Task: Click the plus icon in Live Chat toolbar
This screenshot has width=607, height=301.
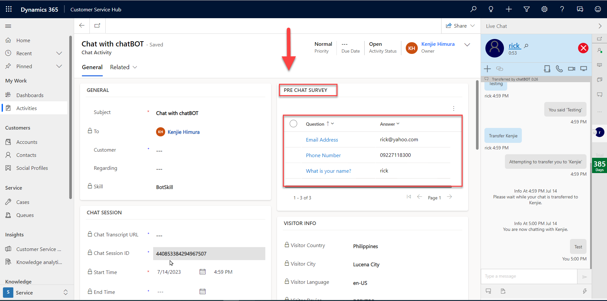Action: (x=487, y=69)
